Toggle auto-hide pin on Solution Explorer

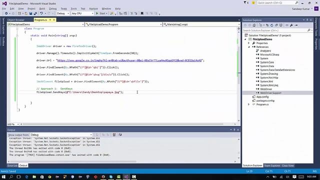(307, 20)
